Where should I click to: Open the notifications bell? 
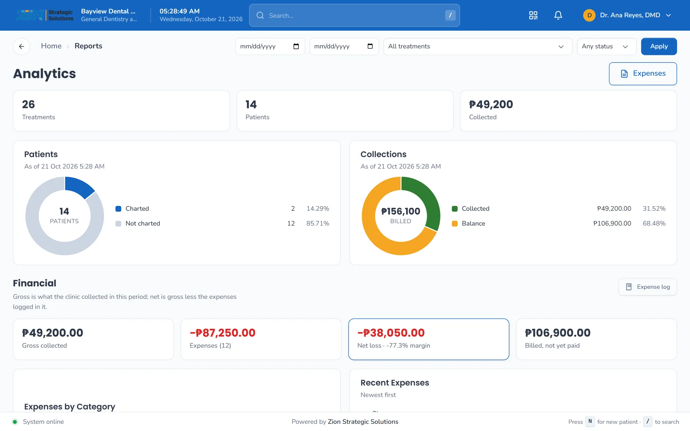[558, 15]
